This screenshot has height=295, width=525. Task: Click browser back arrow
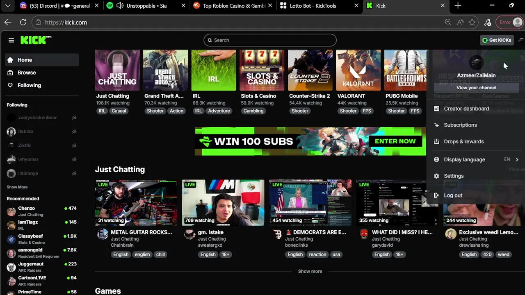(x=8, y=23)
